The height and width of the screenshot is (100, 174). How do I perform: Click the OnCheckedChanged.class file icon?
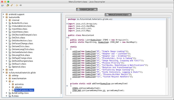pos(10,35)
